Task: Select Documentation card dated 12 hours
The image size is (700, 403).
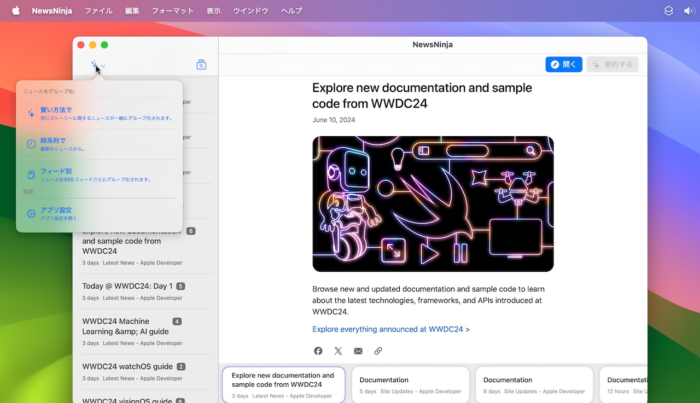Action: tap(624, 385)
